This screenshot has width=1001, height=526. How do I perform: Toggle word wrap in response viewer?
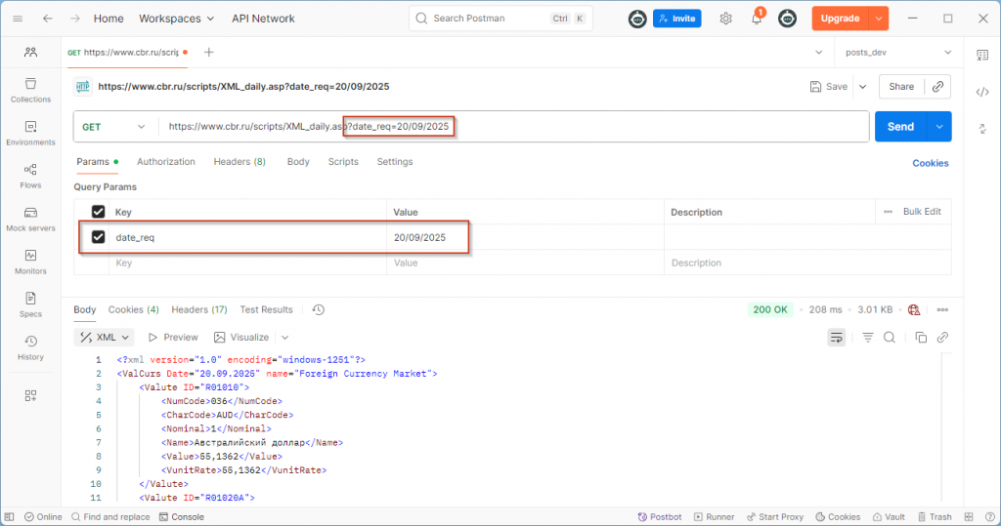pos(837,338)
